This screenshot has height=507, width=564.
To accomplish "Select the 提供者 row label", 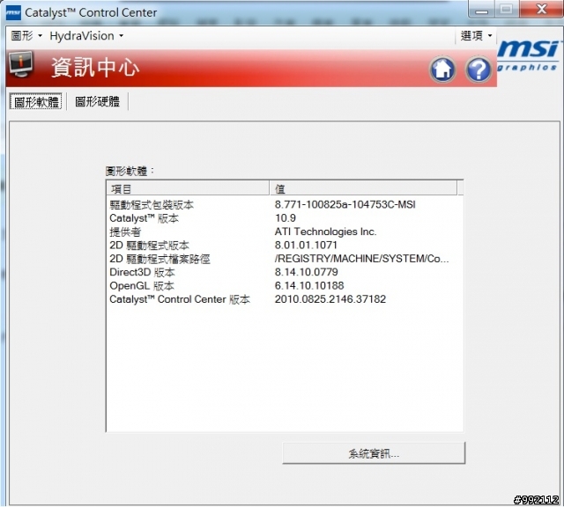I will pyautogui.click(x=125, y=232).
